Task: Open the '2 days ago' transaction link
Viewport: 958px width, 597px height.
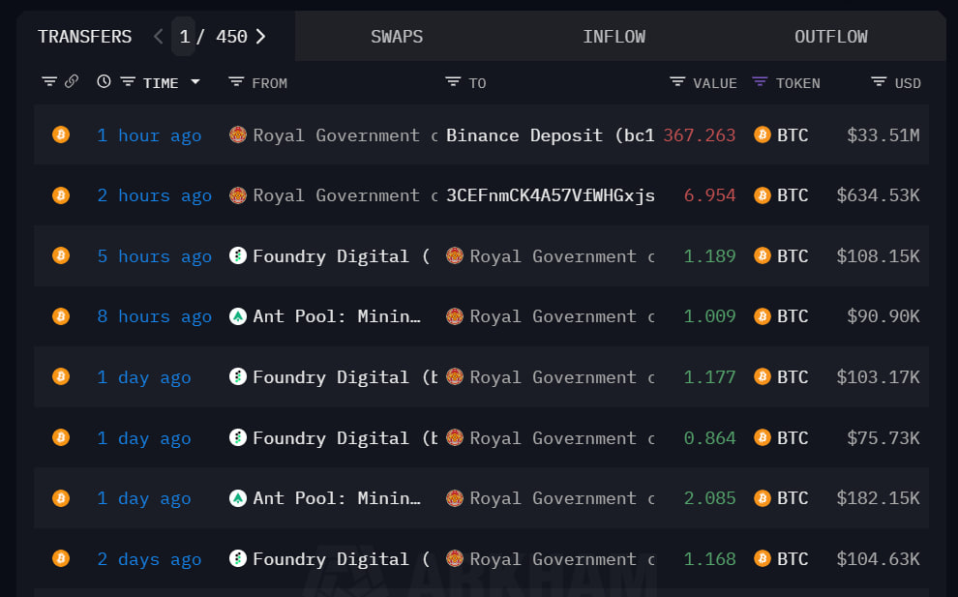Action: (149, 559)
